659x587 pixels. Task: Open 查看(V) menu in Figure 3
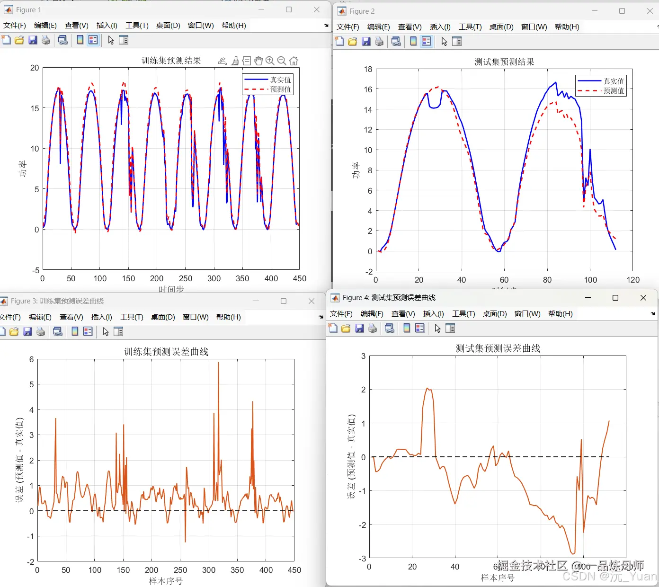[71, 317]
